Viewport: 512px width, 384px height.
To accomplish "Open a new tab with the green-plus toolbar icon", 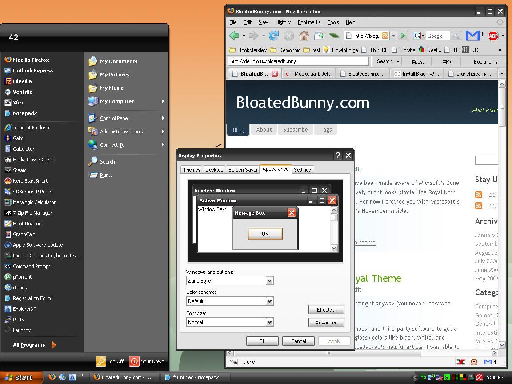I will pos(319,36).
